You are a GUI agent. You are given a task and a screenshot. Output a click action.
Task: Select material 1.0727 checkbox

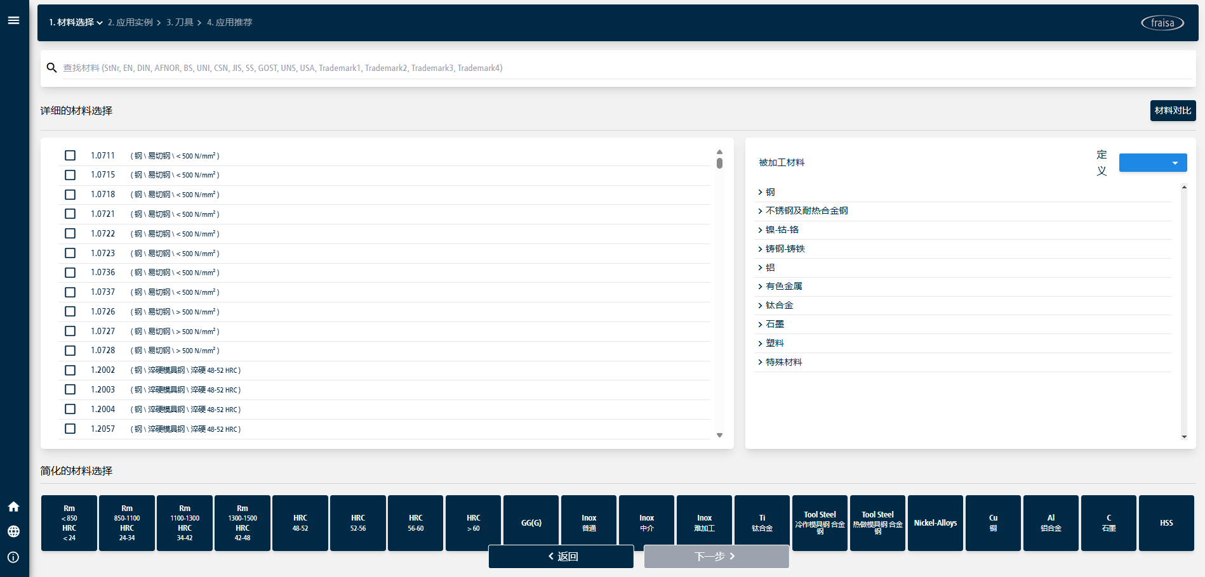(x=70, y=331)
